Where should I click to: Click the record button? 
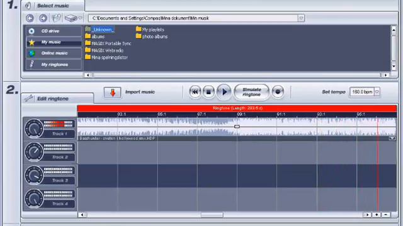click(278, 92)
